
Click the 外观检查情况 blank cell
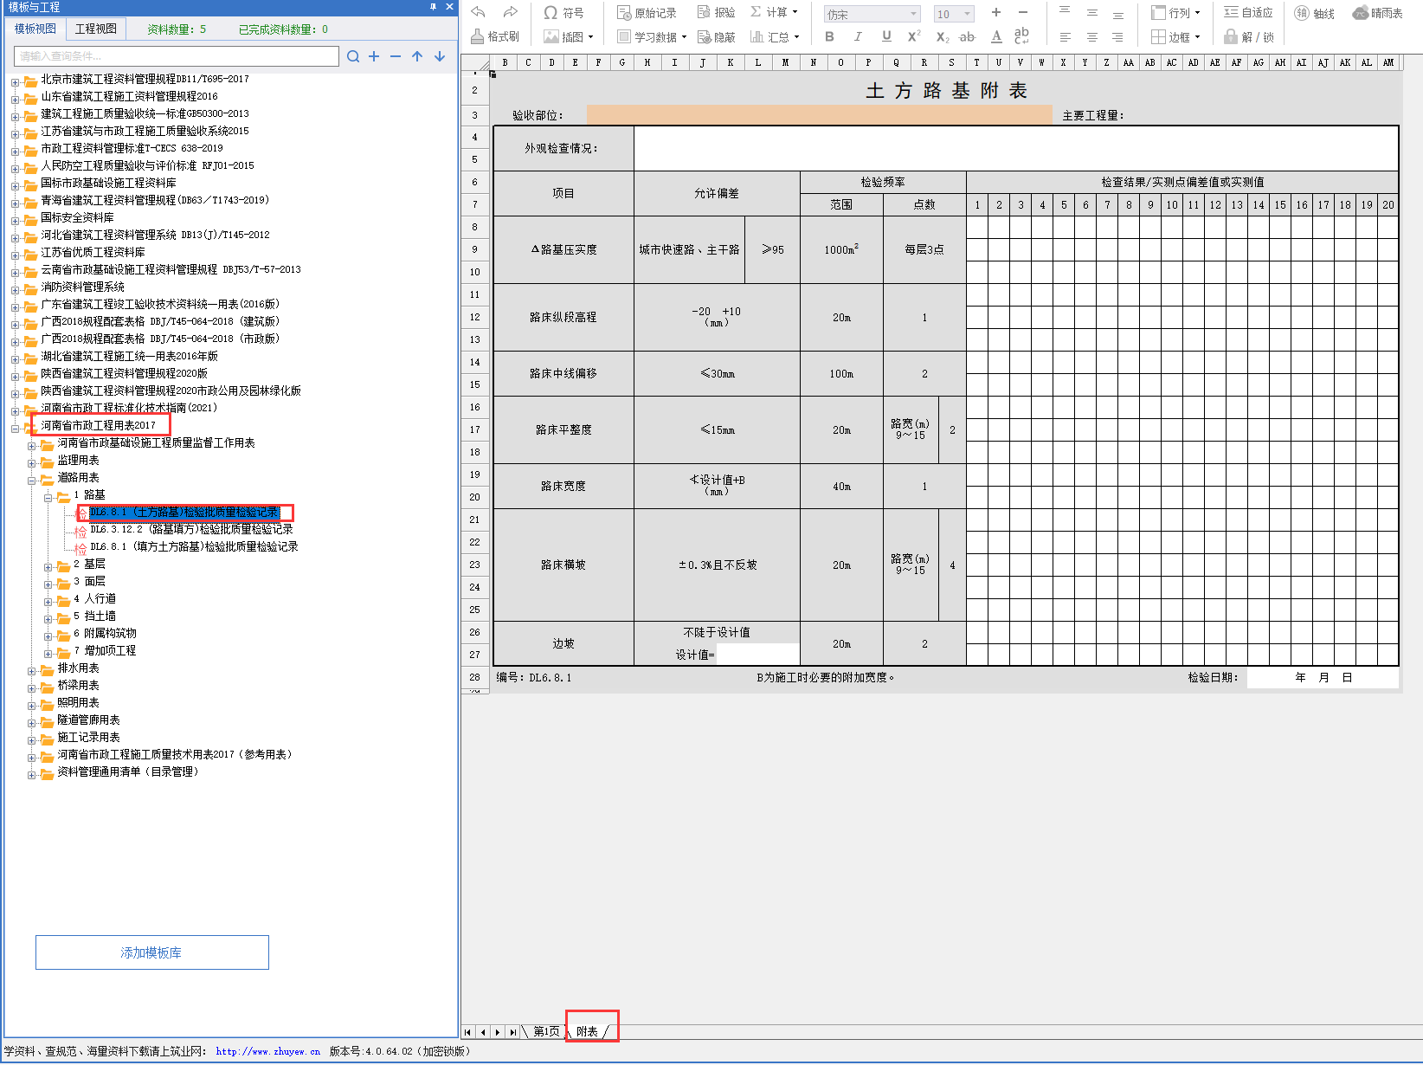coord(1016,148)
